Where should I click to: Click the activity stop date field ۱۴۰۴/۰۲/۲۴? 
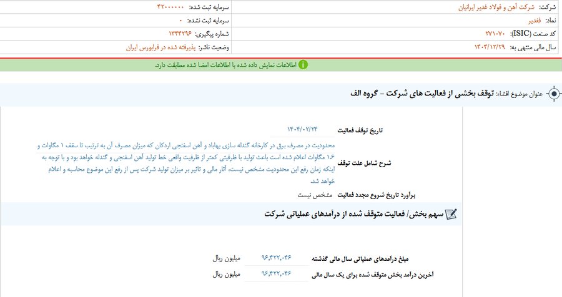[302, 129]
